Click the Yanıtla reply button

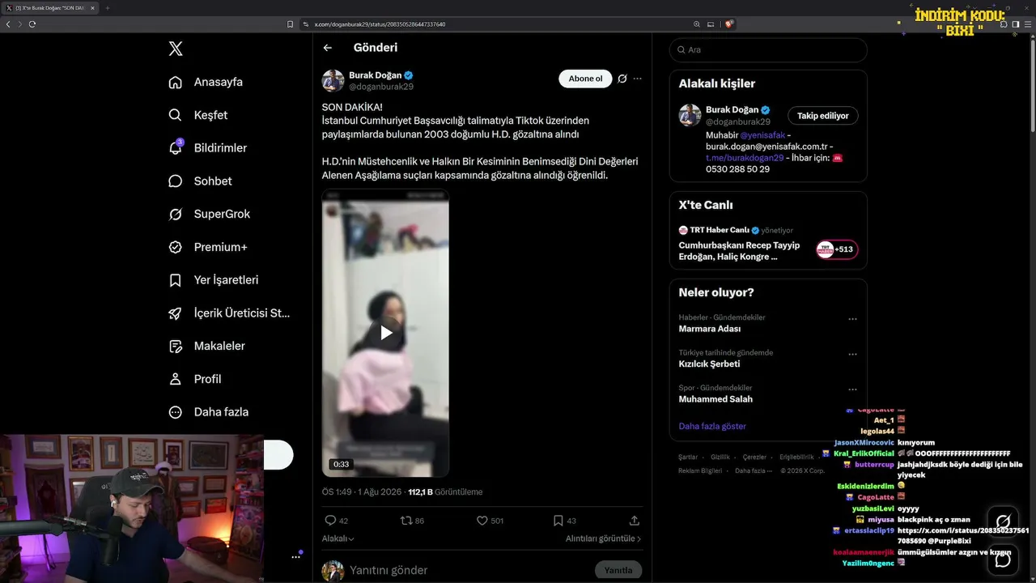618,570
